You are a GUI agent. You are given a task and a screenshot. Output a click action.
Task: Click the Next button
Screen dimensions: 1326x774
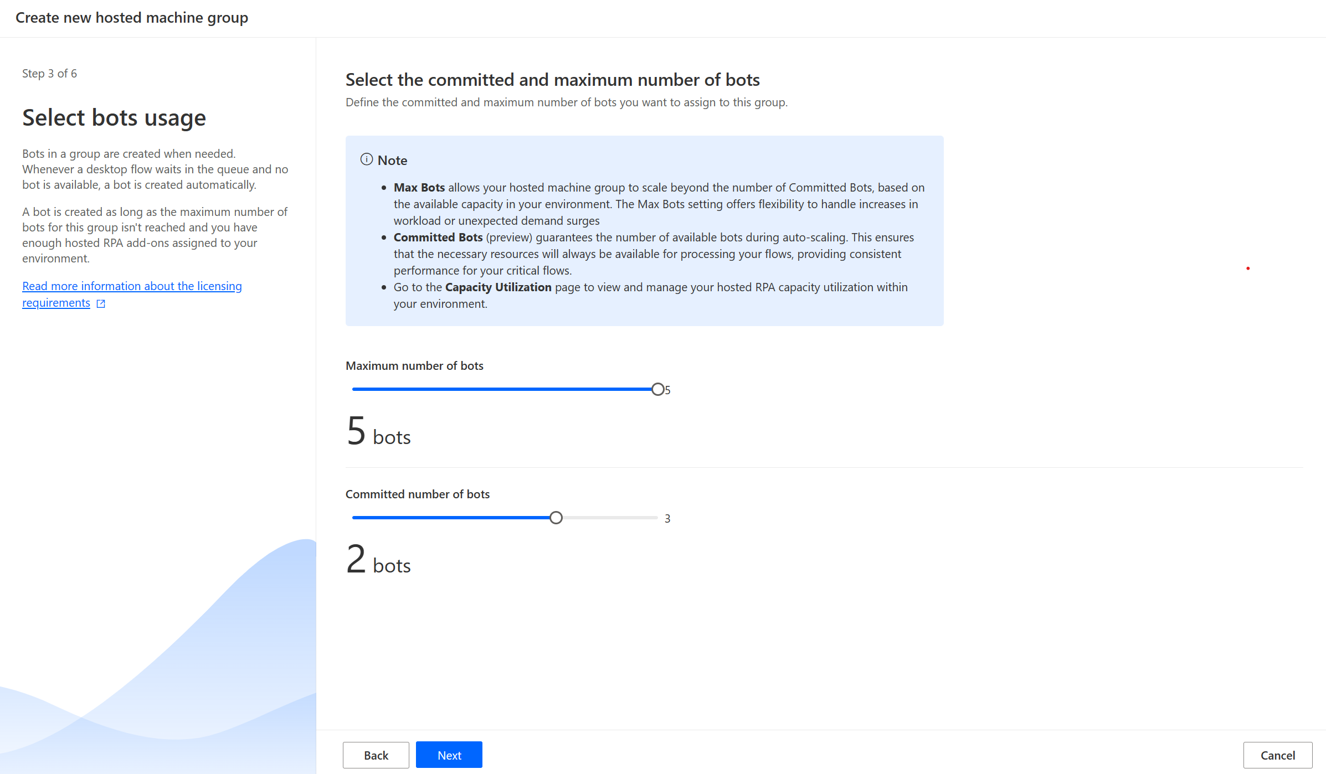[449, 755]
